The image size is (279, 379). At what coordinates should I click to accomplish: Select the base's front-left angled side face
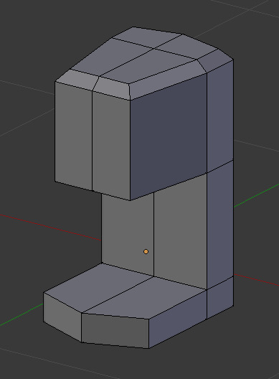62,317
